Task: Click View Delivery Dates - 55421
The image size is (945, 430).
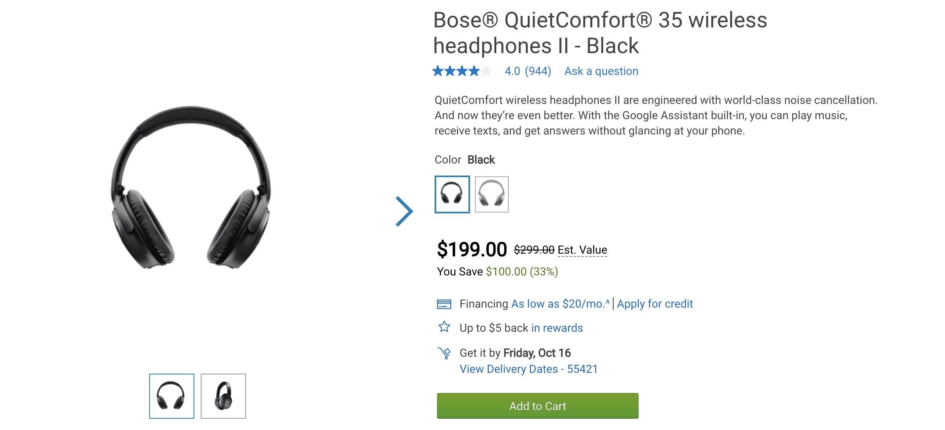Action: [529, 369]
